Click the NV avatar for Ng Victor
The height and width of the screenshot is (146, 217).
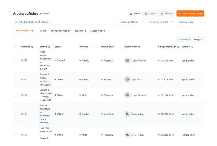128,80
